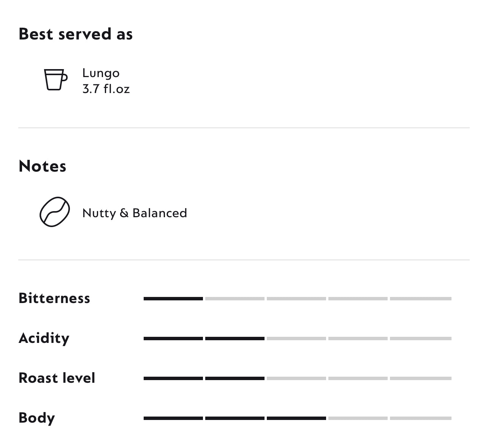This screenshot has height=442, width=488.
Task: Select the Lungo serving label
Action: (x=101, y=73)
